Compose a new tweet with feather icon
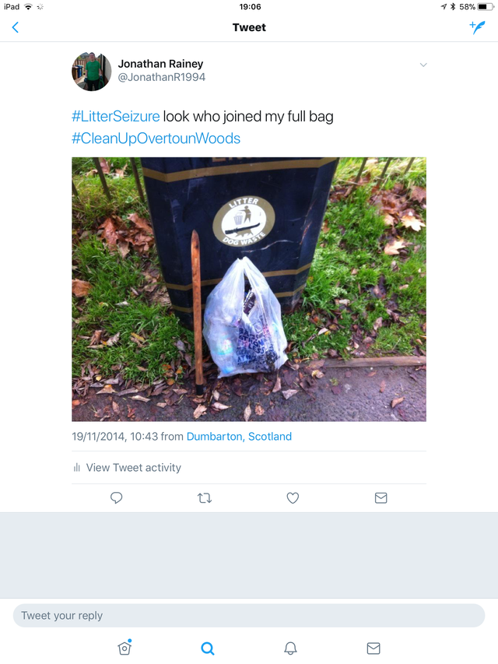This screenshot has height=664, width=498. (477, 28)
